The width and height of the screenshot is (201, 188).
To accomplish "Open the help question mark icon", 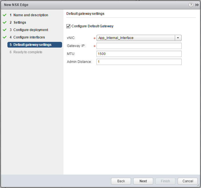I will click(x=191, y=5).
